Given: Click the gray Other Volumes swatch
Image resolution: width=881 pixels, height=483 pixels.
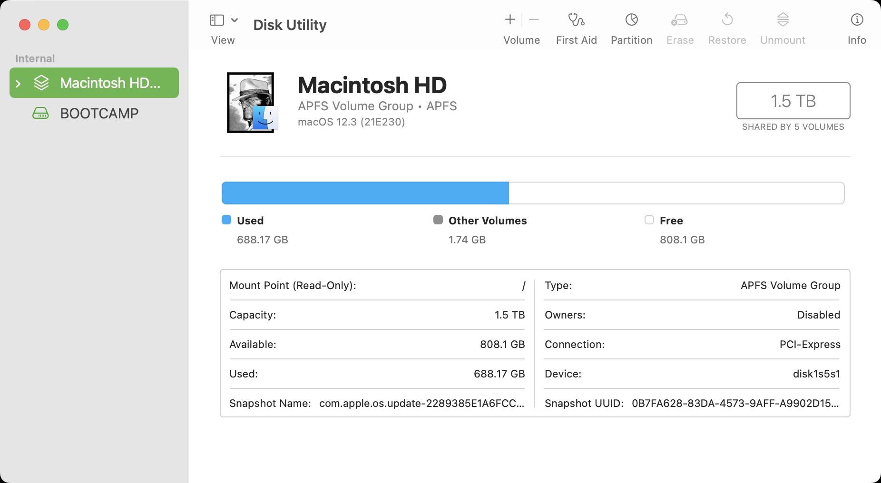Looking at the screenshot, I should click(438, 220).
